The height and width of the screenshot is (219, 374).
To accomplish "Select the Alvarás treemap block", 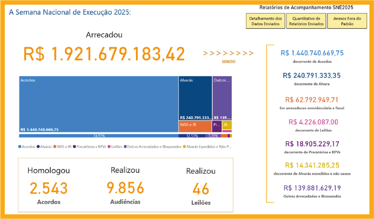I will click(x=195, y=97).
